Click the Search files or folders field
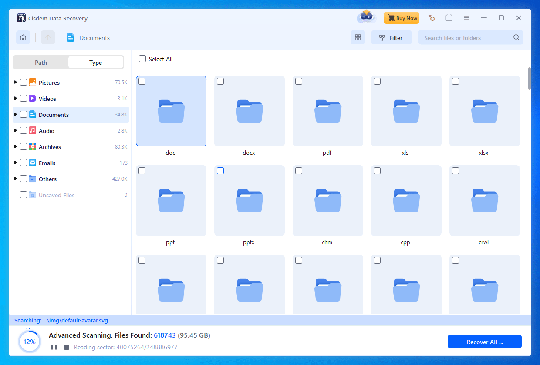The height and width of the screenshot is (365, 540). [470, 38]
